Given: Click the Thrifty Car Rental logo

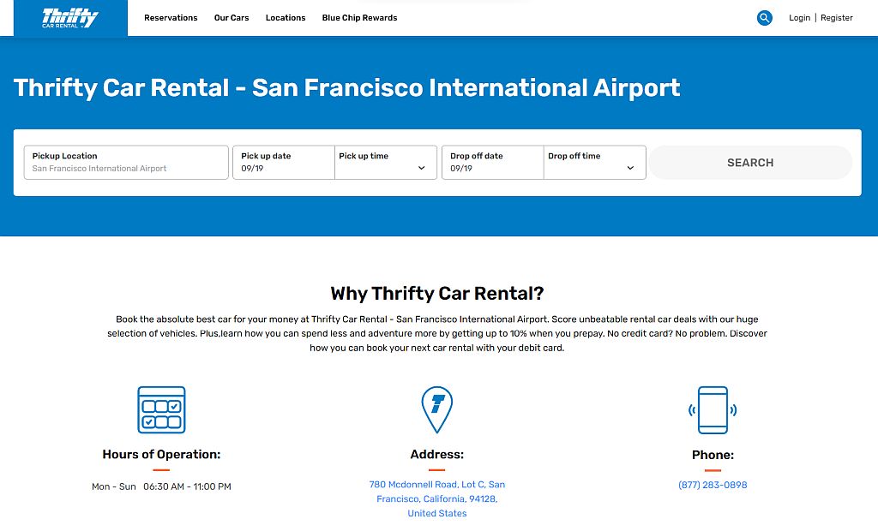Looking at the screenshot, I should 69,17.
